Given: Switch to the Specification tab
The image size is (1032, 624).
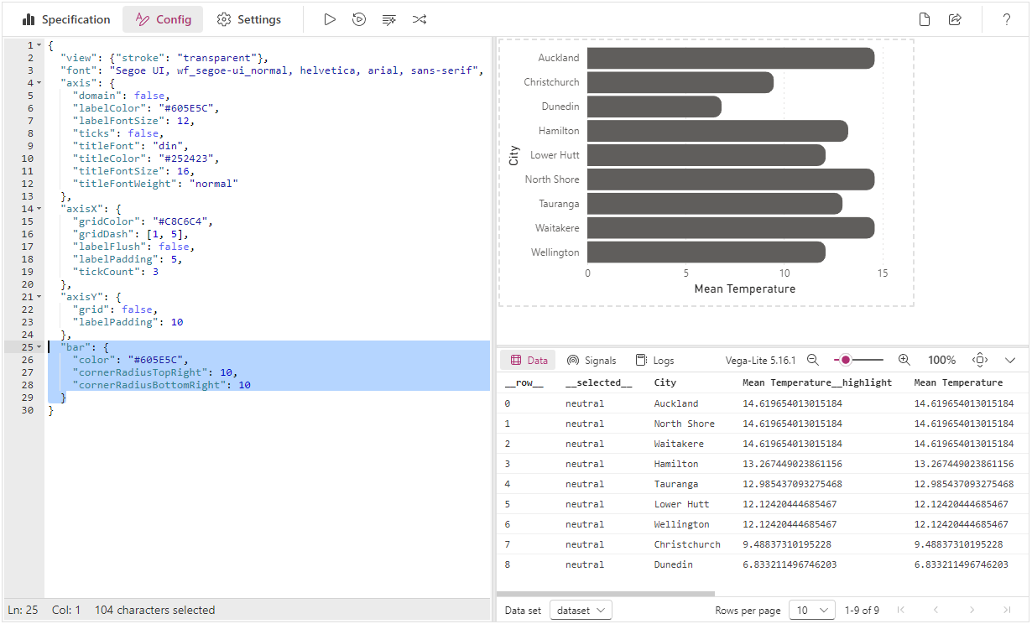Looking at the screenshot, I should coord(66,19).
